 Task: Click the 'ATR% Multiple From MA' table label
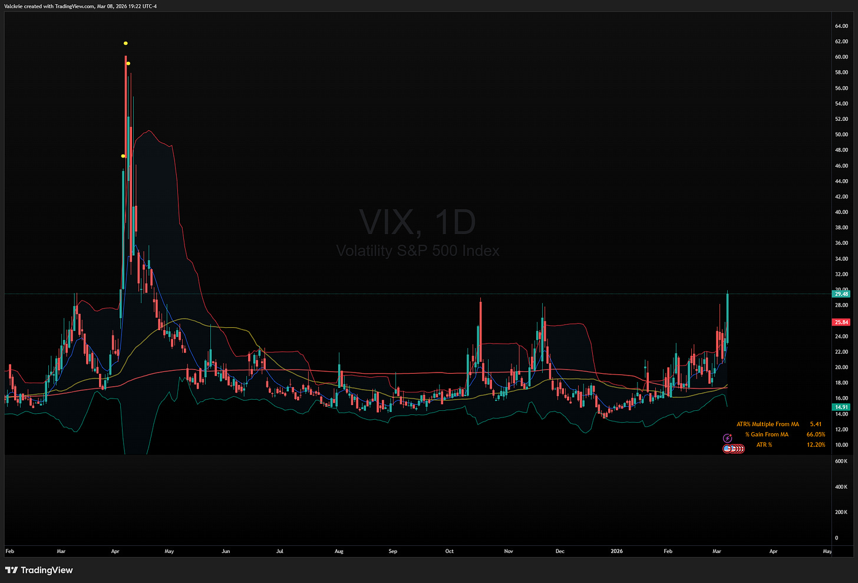(767, 424)
